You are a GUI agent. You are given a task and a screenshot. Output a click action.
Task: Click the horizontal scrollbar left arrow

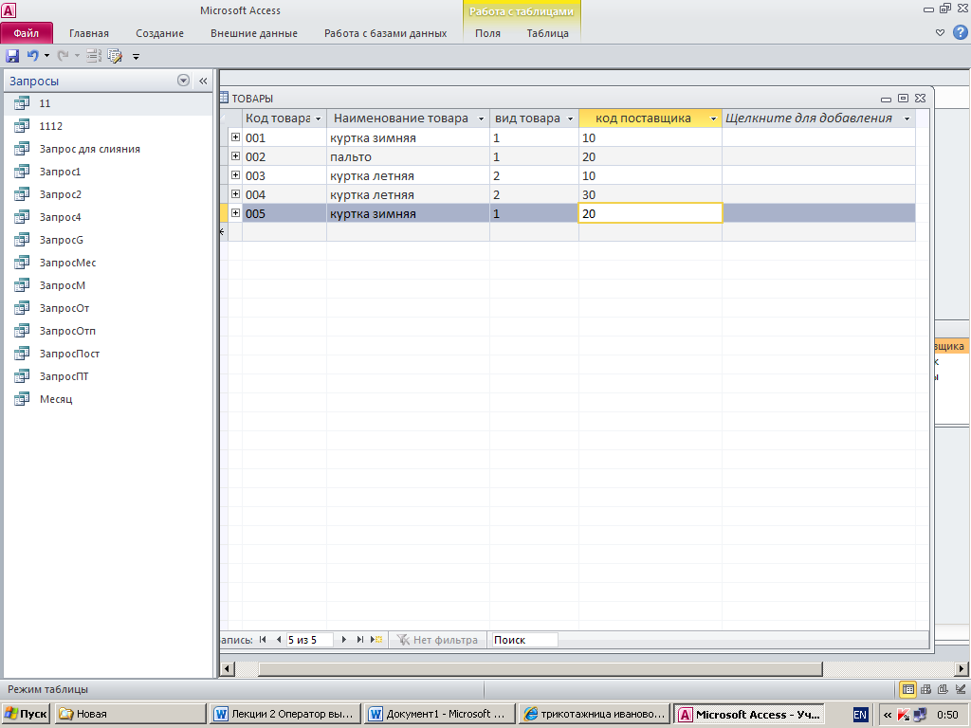[228, 668]
